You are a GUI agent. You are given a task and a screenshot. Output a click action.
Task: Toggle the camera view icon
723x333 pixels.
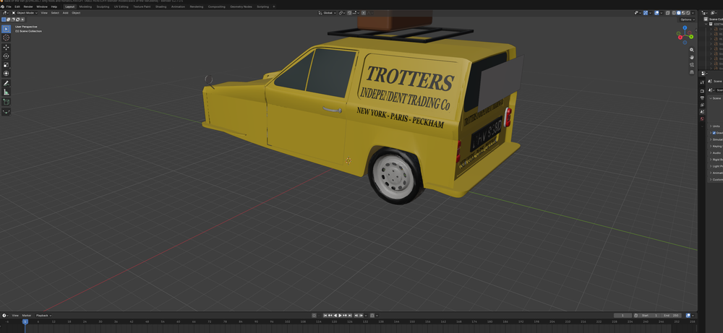[x=692, y=64]
